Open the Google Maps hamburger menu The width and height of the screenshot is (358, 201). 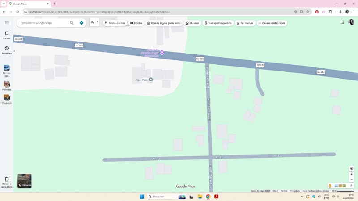tap(7, 23)
